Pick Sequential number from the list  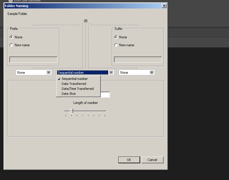[78, 79]
